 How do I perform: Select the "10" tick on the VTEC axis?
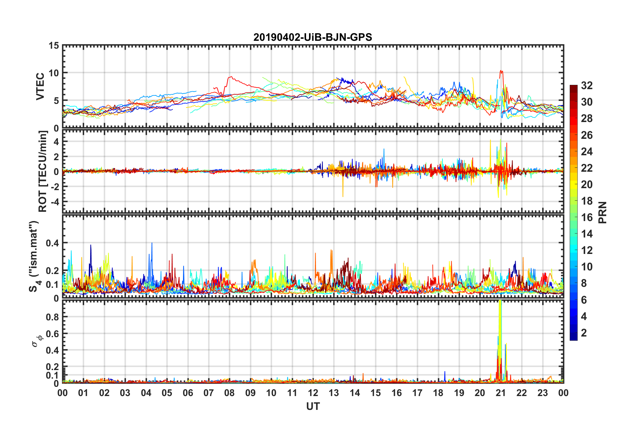(54, 73)
